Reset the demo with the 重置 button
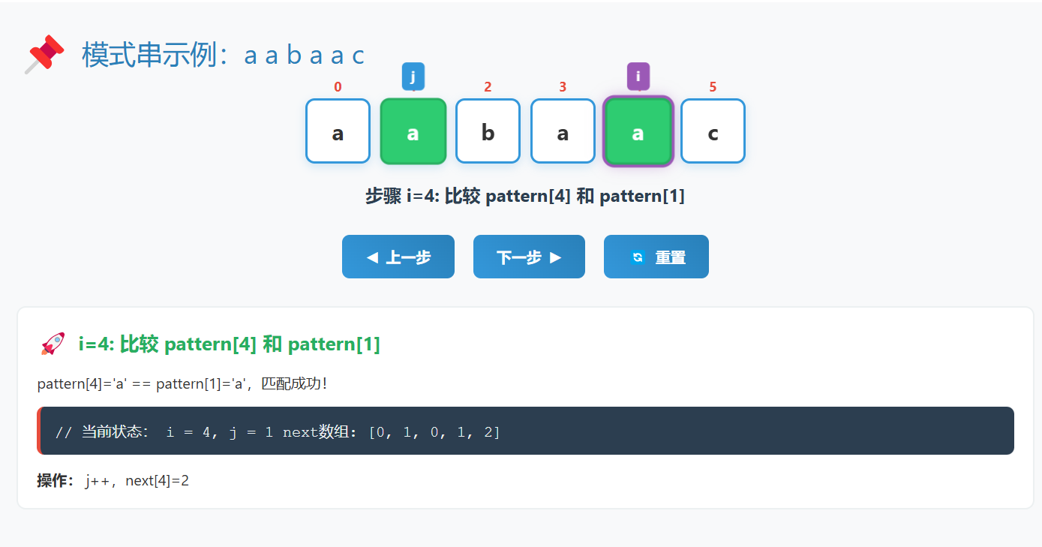 [x=656, y=256]
